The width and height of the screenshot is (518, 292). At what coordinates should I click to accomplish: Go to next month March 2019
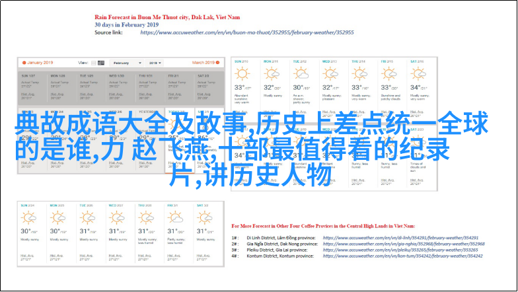tap(206, 62)
